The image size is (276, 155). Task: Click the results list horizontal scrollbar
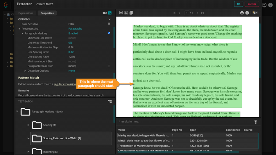click(x=178, y=152)
